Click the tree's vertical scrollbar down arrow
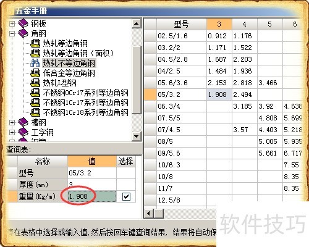Screen dimensions: 309x247 pos(136,136)
